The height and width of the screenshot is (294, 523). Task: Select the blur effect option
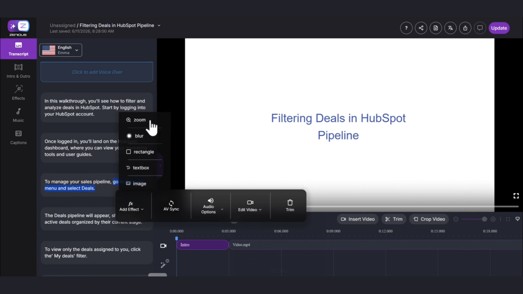coord(135,136)
